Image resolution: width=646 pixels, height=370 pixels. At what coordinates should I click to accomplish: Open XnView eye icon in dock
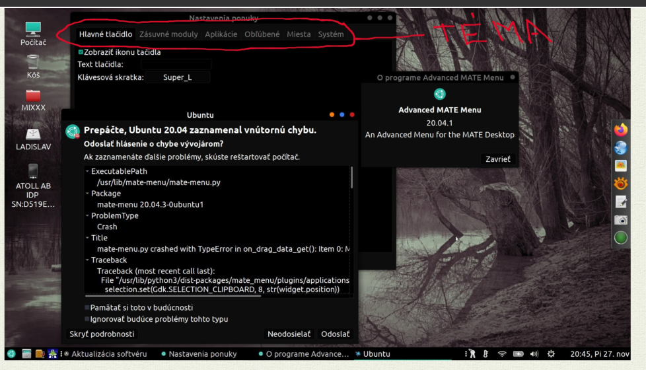[x=620, y=184]
